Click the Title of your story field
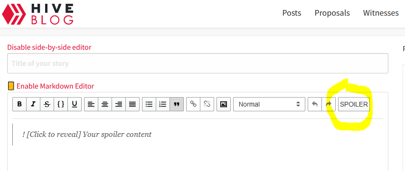The height and width of the screenshot is (171, 405). coord(198,63)
